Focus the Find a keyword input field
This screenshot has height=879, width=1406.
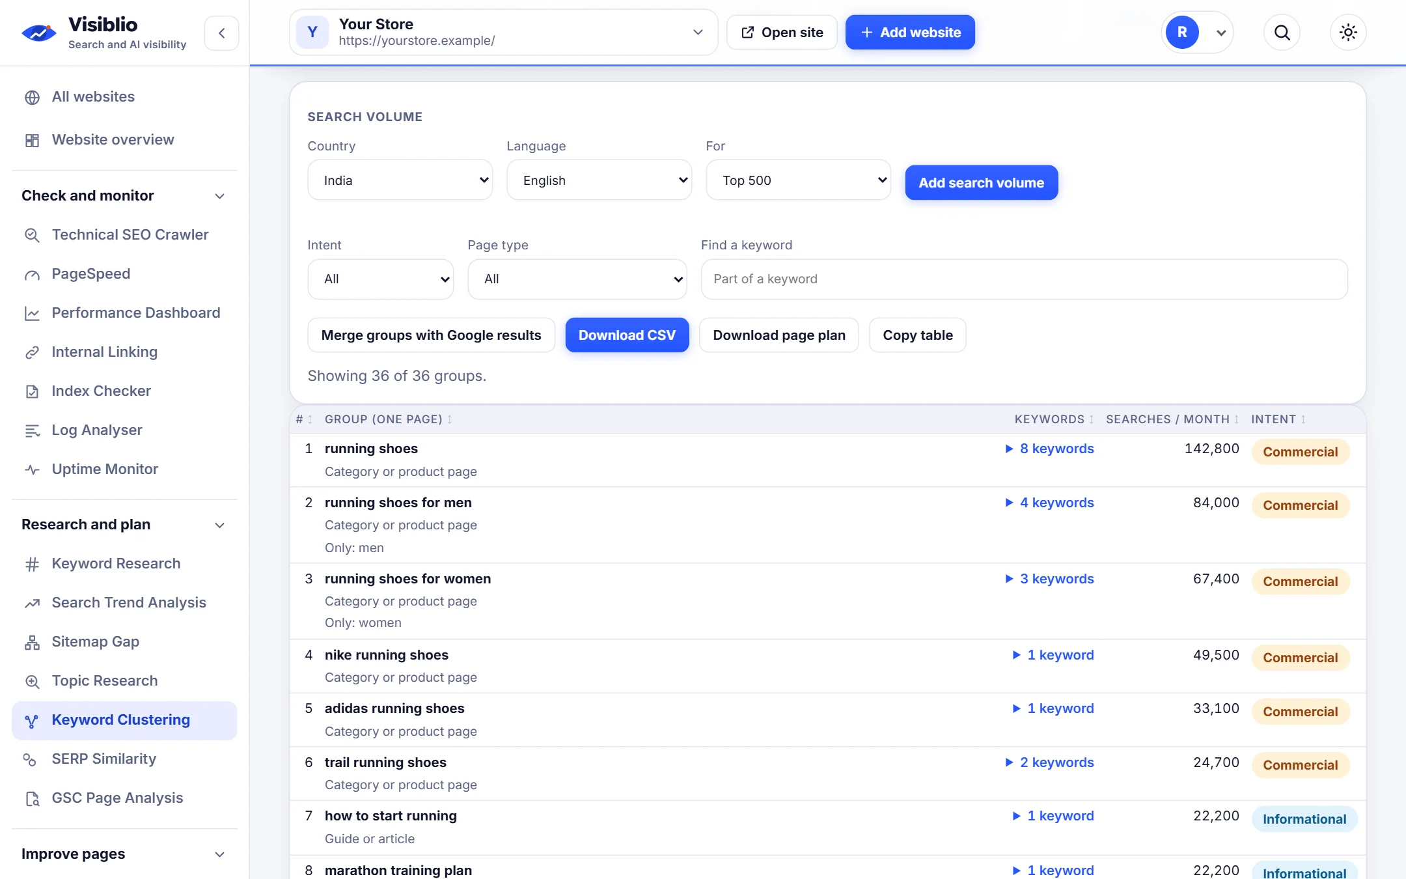click(1024, 279)
